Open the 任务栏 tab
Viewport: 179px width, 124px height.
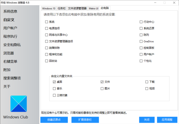pos(62,8)
